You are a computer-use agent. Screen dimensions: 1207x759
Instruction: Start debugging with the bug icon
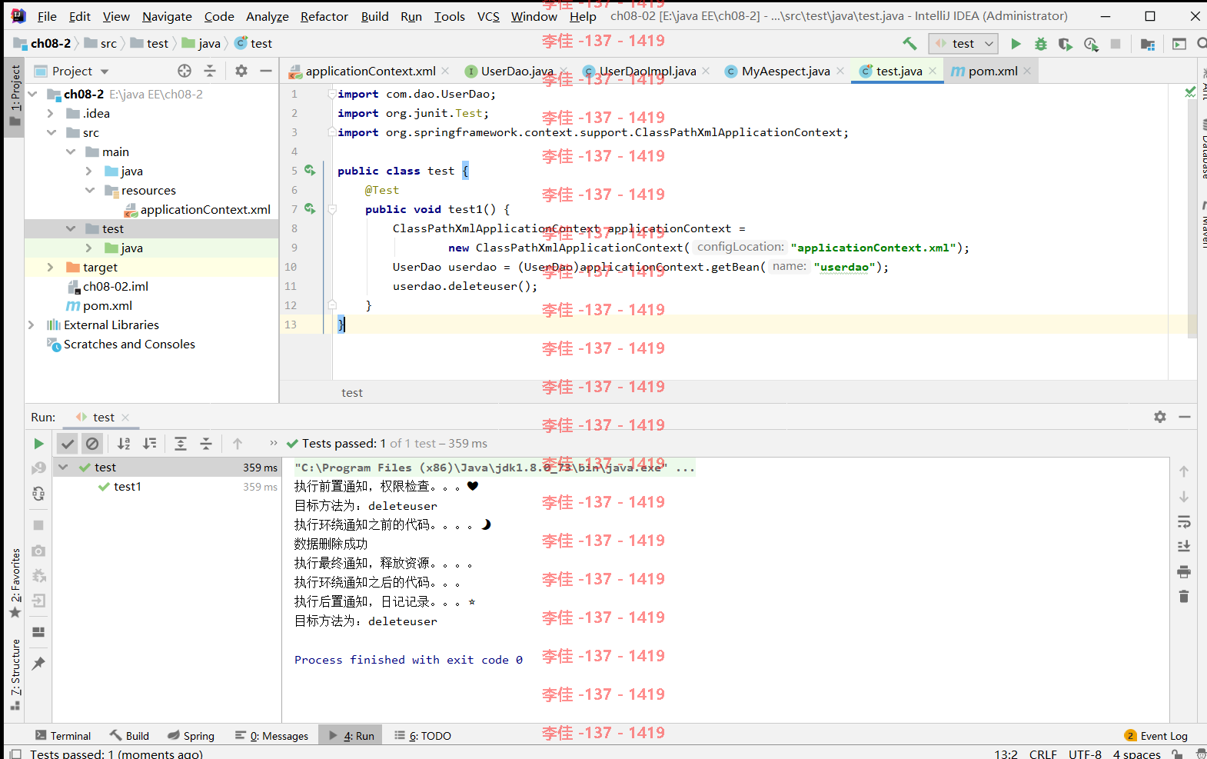pos(1040,44)
